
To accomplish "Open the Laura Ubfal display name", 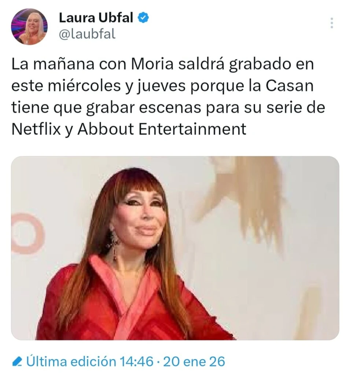I will [x=96, y=18].
